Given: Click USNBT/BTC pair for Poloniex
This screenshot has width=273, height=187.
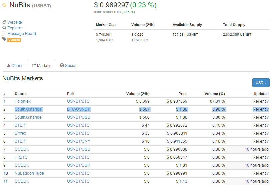Looking at the screenshot, I should click(78, 101).
